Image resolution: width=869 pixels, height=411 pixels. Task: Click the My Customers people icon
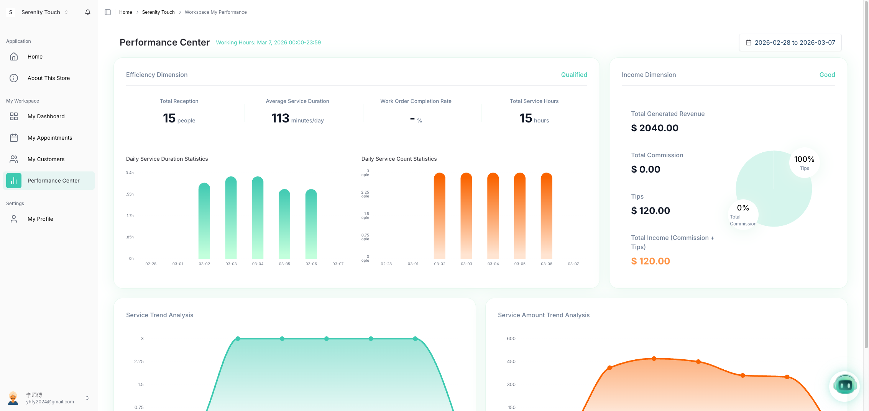click(14, 159)
